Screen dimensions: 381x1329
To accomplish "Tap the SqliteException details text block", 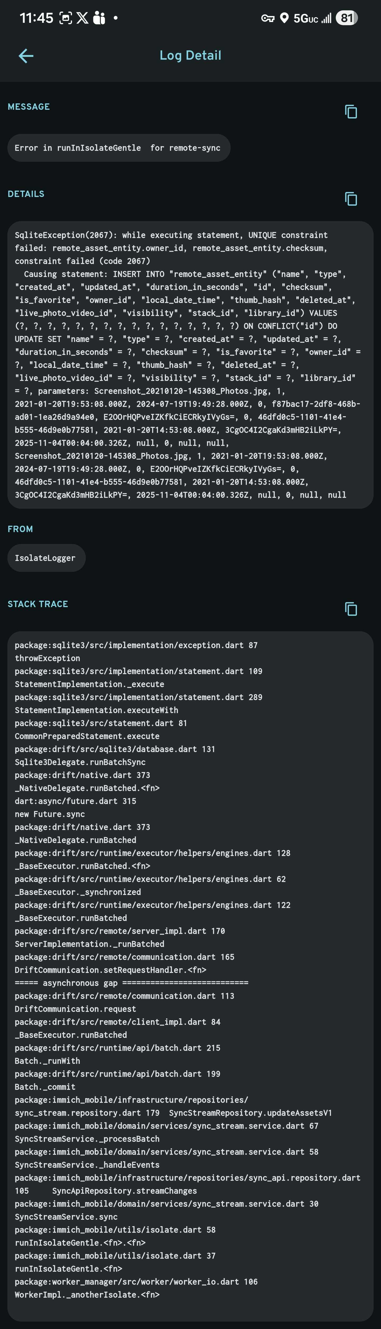I will tap(190, 365).
